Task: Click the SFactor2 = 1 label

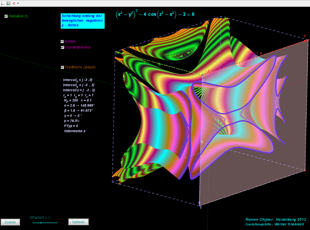Action: (x=40, y=218)
